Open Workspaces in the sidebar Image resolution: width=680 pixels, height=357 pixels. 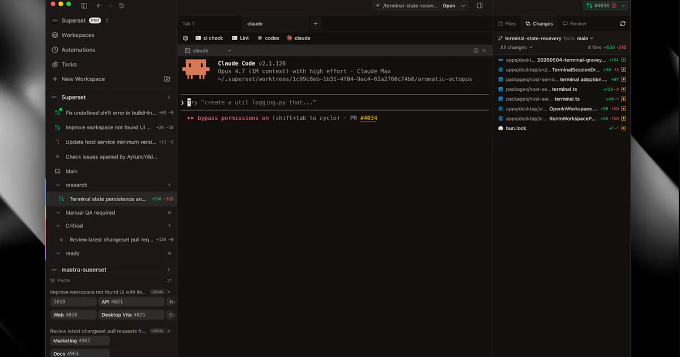78,35
